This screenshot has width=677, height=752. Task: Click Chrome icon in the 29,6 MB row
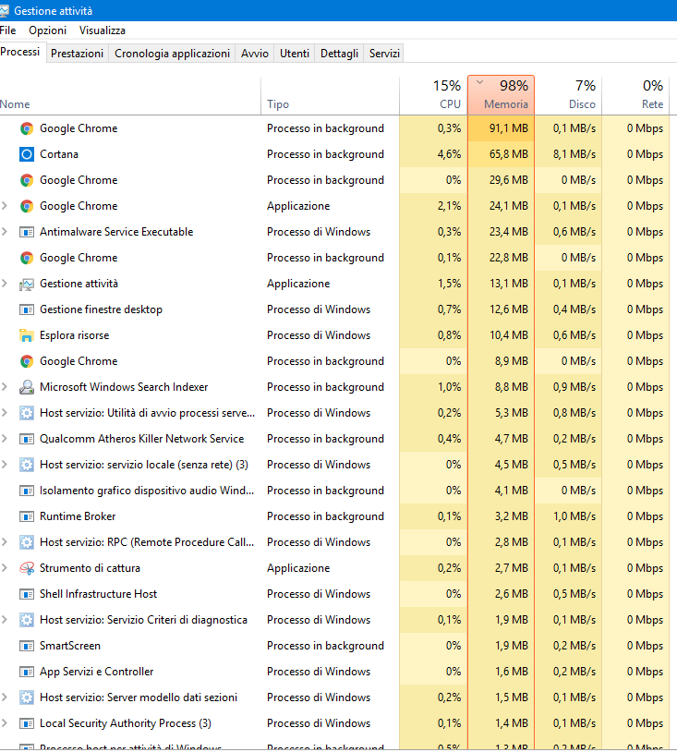(x=27, y=180)
